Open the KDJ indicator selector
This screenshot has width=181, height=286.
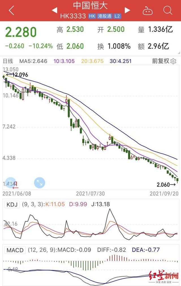tap(12, 205)
